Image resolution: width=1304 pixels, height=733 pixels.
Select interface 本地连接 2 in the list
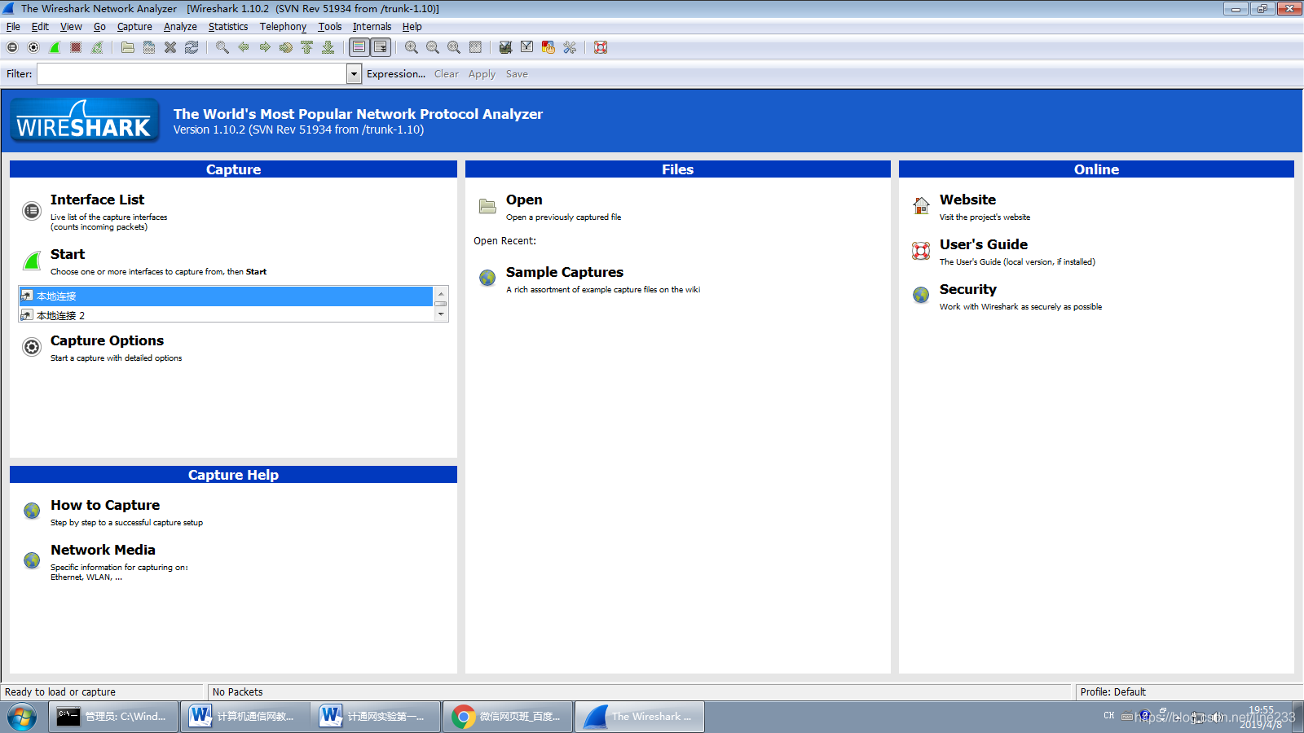coord(226,314)
